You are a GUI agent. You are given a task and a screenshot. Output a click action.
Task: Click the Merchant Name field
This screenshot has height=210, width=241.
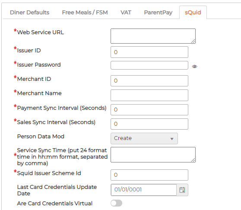(149, 95)
